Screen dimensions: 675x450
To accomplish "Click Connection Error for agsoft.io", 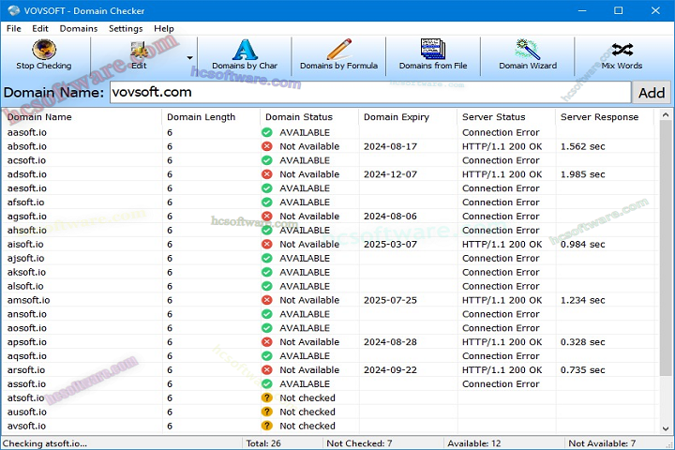I will point(501,217).
